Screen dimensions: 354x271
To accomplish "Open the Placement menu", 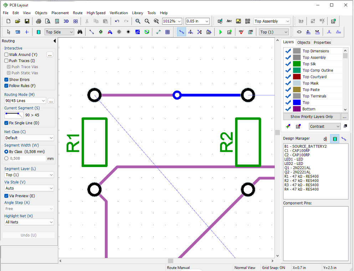I will pos(60,13).
